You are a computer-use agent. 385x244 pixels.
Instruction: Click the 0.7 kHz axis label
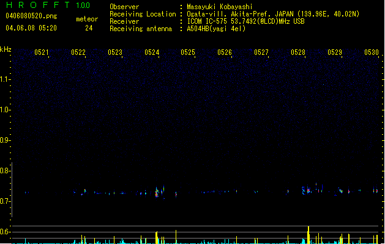pyautogui.click(x=5, y=201)
